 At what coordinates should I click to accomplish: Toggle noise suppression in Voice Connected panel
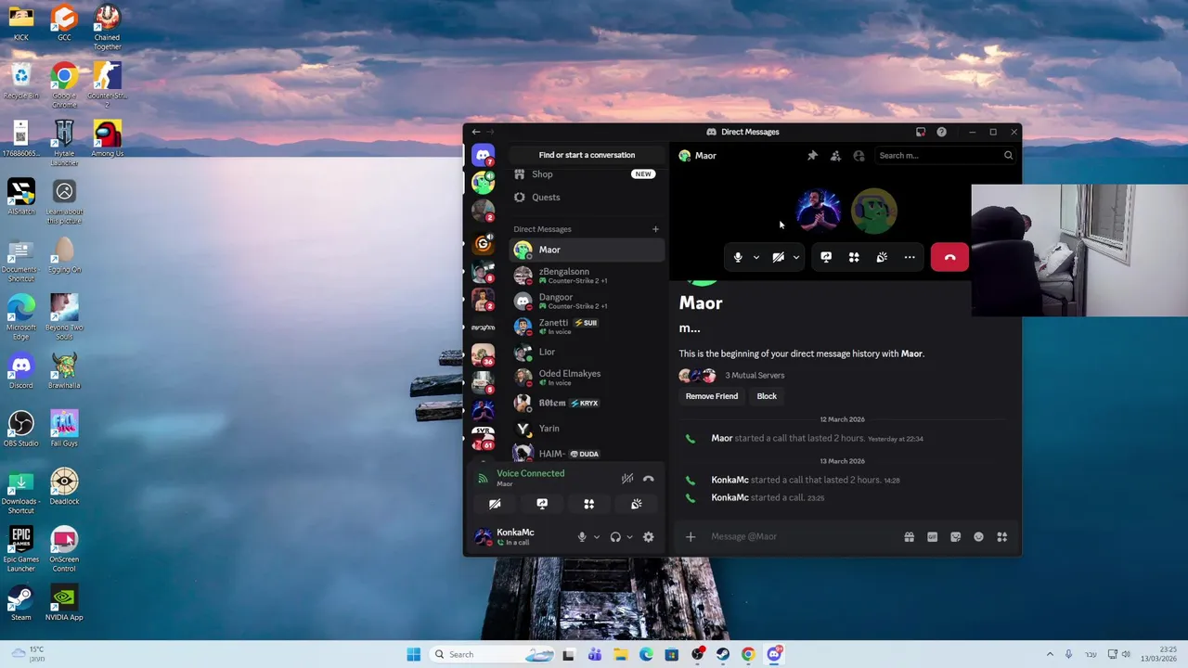click(627, 479)
